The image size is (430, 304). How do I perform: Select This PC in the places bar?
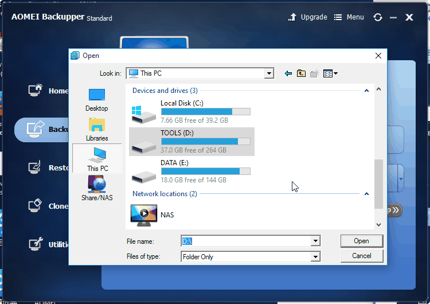coord(97,159)
